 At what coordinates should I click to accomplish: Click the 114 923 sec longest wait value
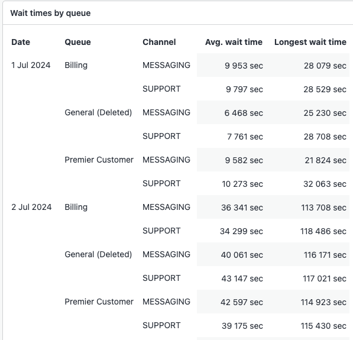coord(323,302)
